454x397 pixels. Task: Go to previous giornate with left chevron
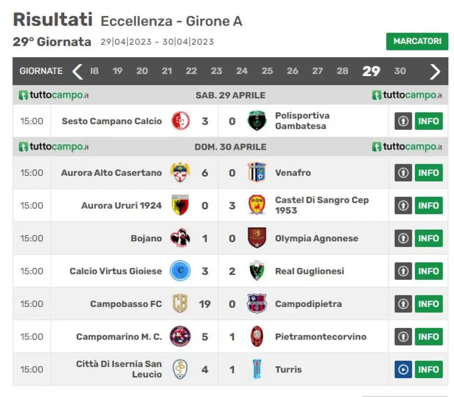tap(77, 71)
